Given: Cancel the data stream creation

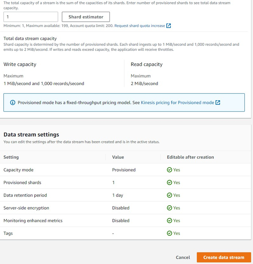Looking at the screenshot, I should pos(183,257).
